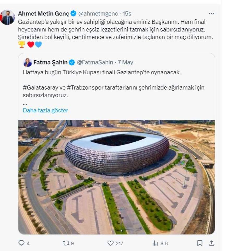
Task: Visit the @FatmaSahin handle
Action: tap(95, 62)
